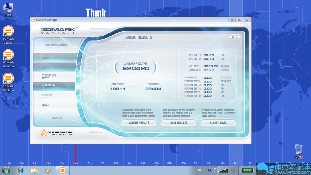Click the 100% battery gauge
The width and height of the screenshot is (311, 175).
pyautogui.click(x=247, y=170)
